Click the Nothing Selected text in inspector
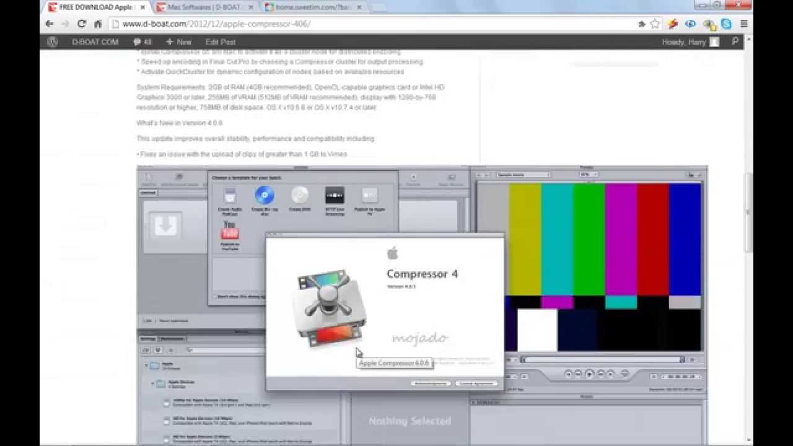 click(x=410, y=421)
